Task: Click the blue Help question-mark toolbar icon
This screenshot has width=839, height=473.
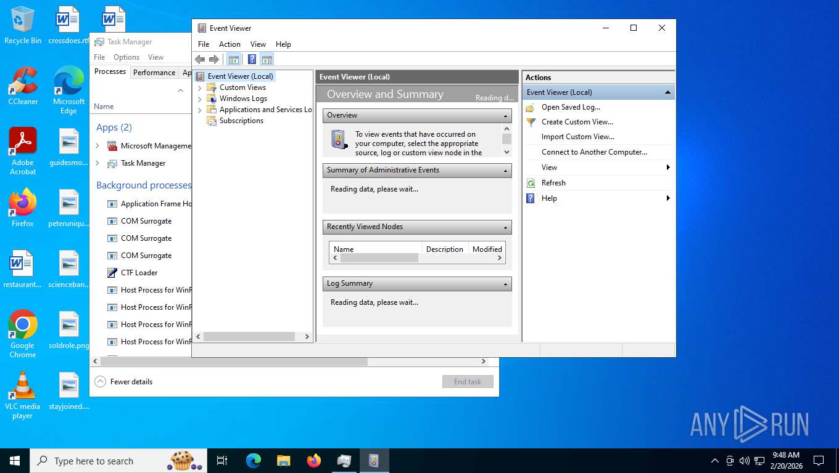Action: pos(252,59)
